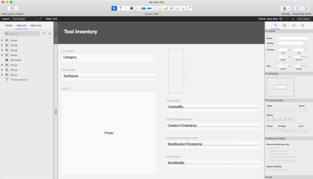
Task: Check Sliding up based on
Action: click(268, 151)
